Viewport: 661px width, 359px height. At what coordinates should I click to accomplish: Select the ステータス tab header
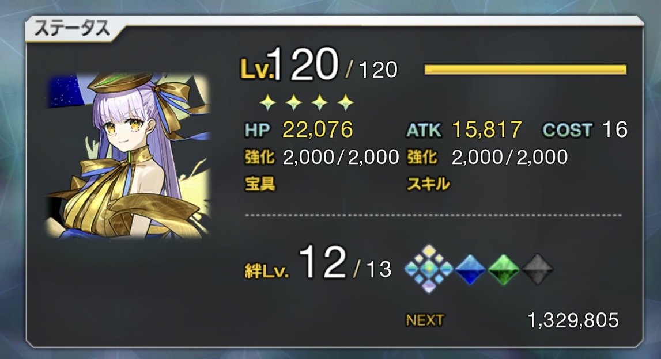73,29
